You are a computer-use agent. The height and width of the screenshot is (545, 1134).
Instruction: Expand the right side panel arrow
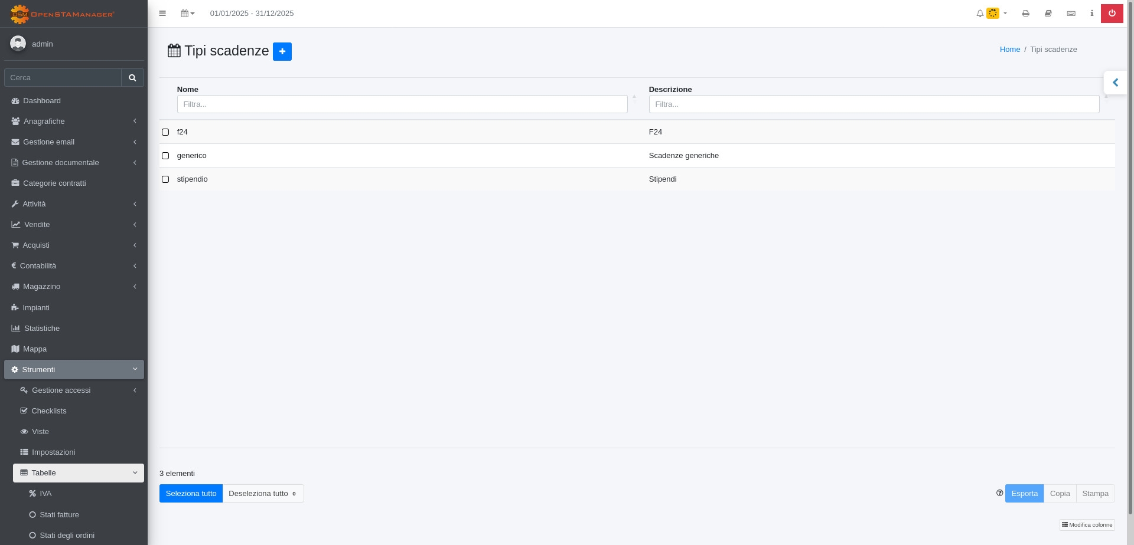[1115, 83]
